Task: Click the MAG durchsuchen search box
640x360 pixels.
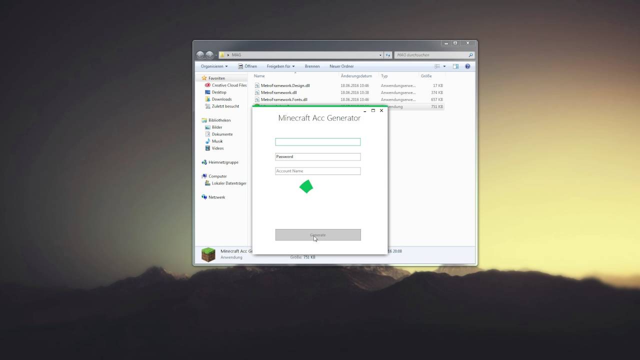Action: click(434, 55)
